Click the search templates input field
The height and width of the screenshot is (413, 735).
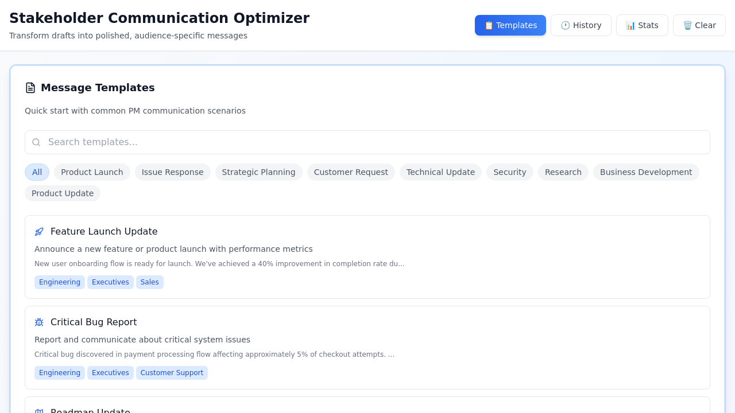[x=367, y=142]
